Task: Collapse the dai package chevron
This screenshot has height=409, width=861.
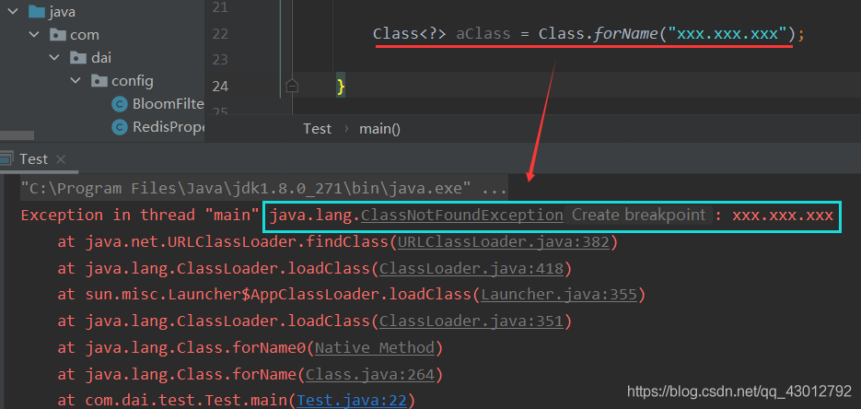Action: click(x=55, y=58)
